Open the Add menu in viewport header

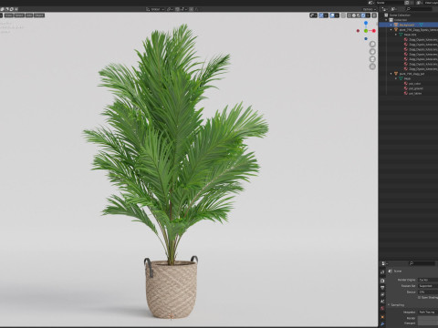[29, 15]
